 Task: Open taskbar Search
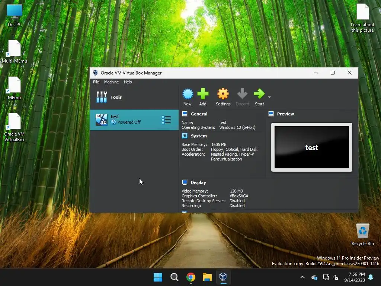pos(175,277)
